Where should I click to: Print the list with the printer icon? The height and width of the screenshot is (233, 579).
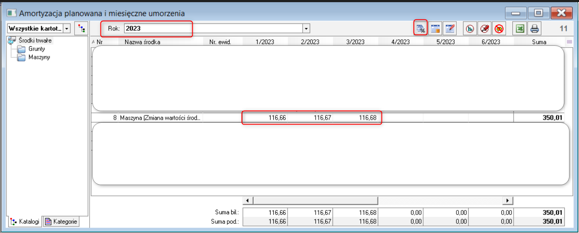pos(534,29)
